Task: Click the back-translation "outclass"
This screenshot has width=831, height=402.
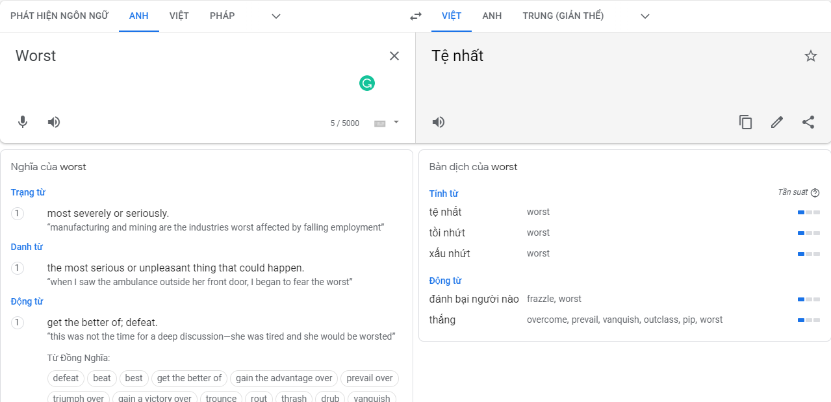Action: point(661,320)
